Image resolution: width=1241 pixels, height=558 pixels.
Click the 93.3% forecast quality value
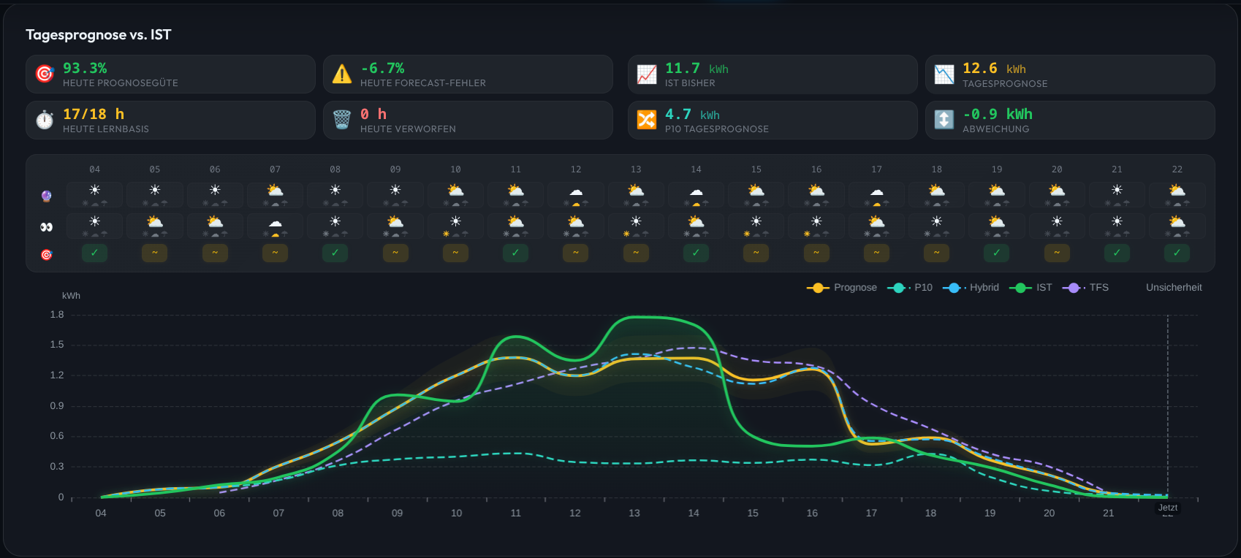coord(85,68)
